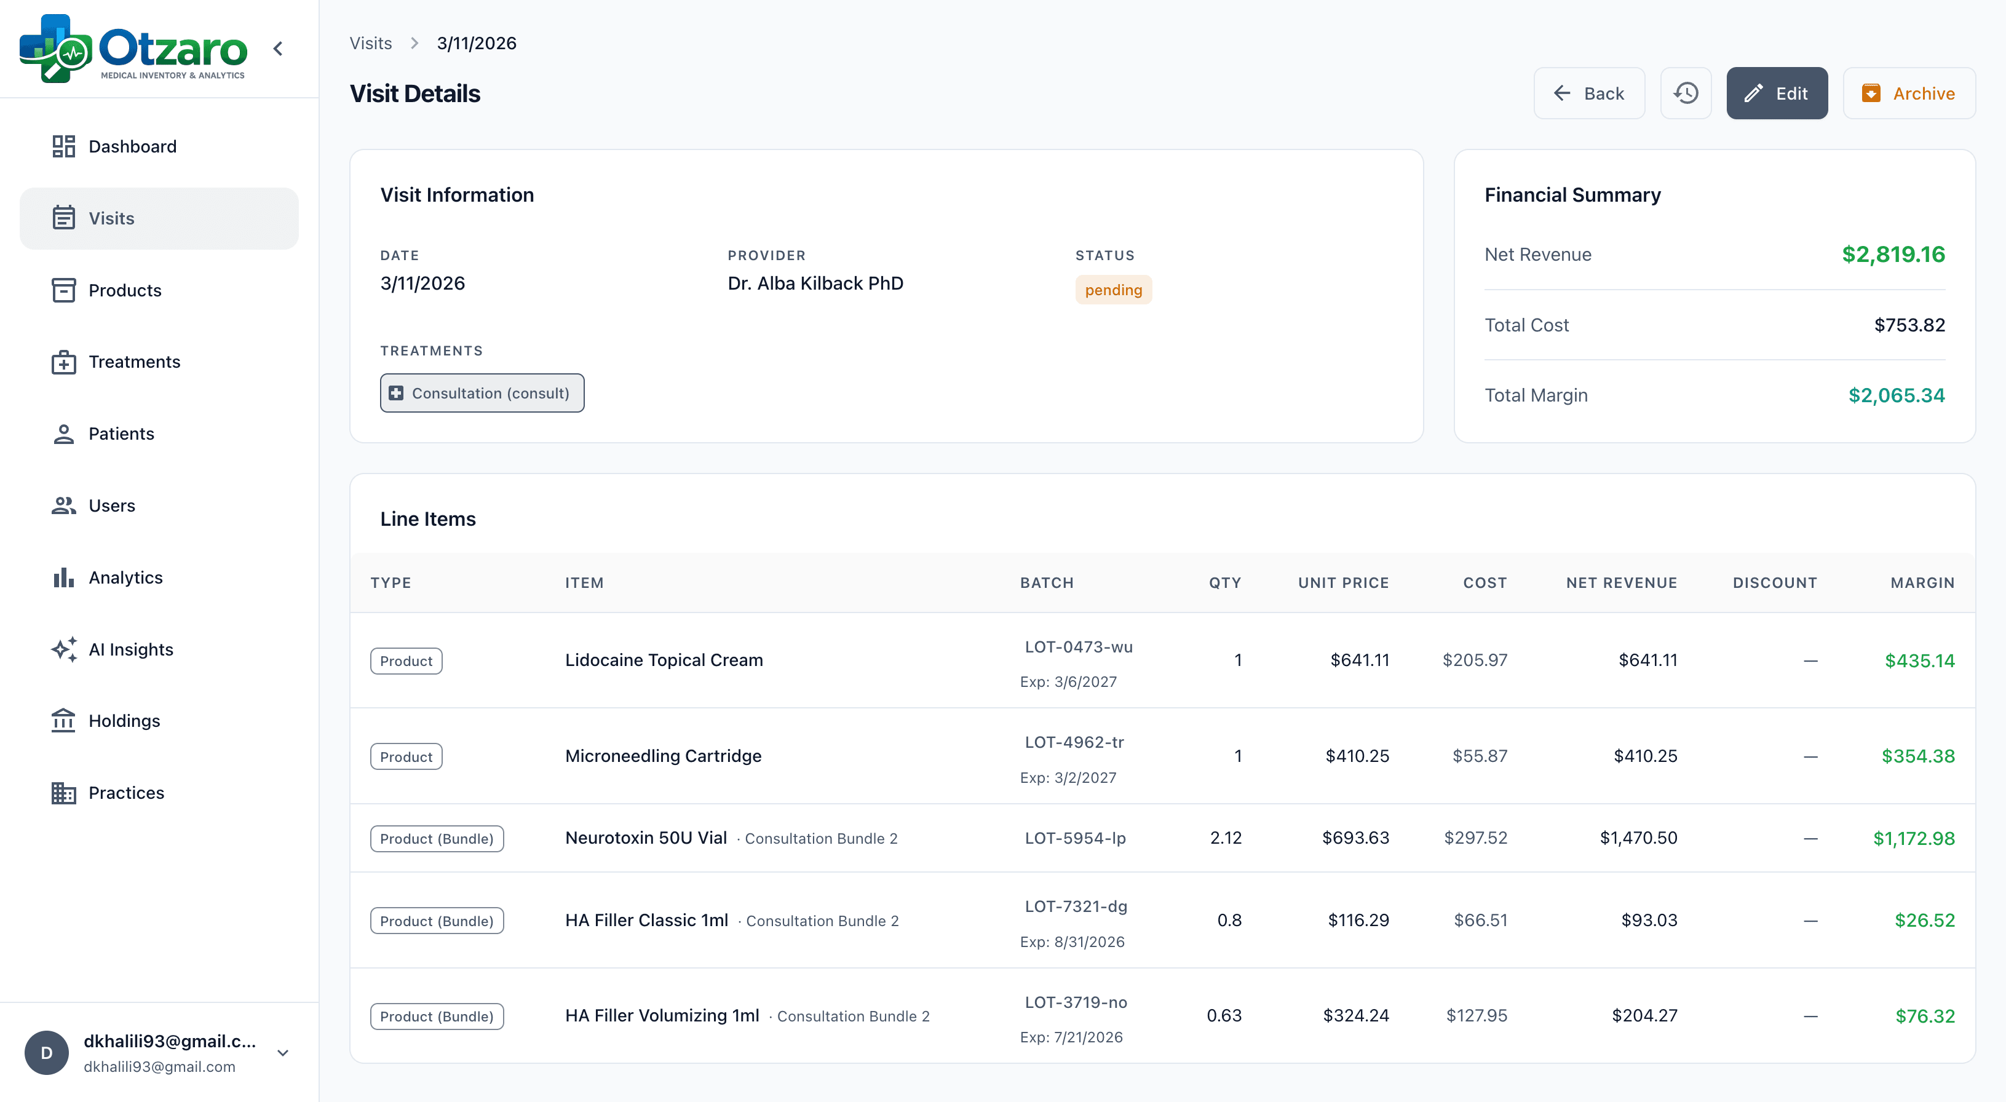Select the Consultation (consult) treatment chip
2006x1102 pixels.
click(482, 392)
